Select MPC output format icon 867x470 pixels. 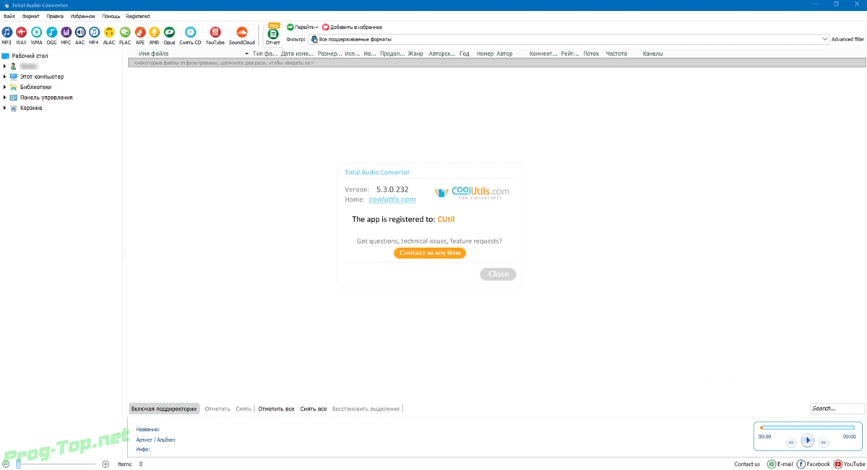[x=66, y=35]
